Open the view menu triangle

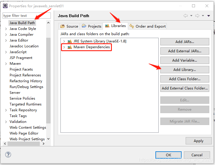click(x=209, y=16)
